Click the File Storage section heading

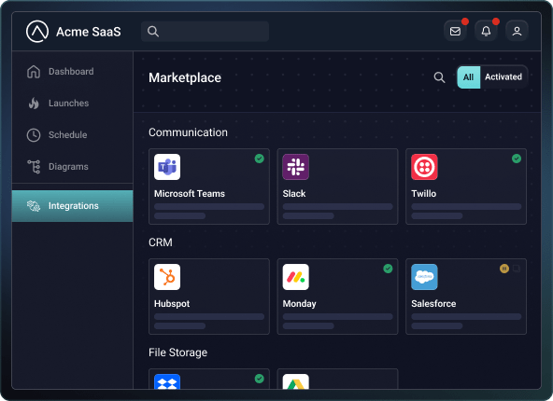click(x=177, y=353)
